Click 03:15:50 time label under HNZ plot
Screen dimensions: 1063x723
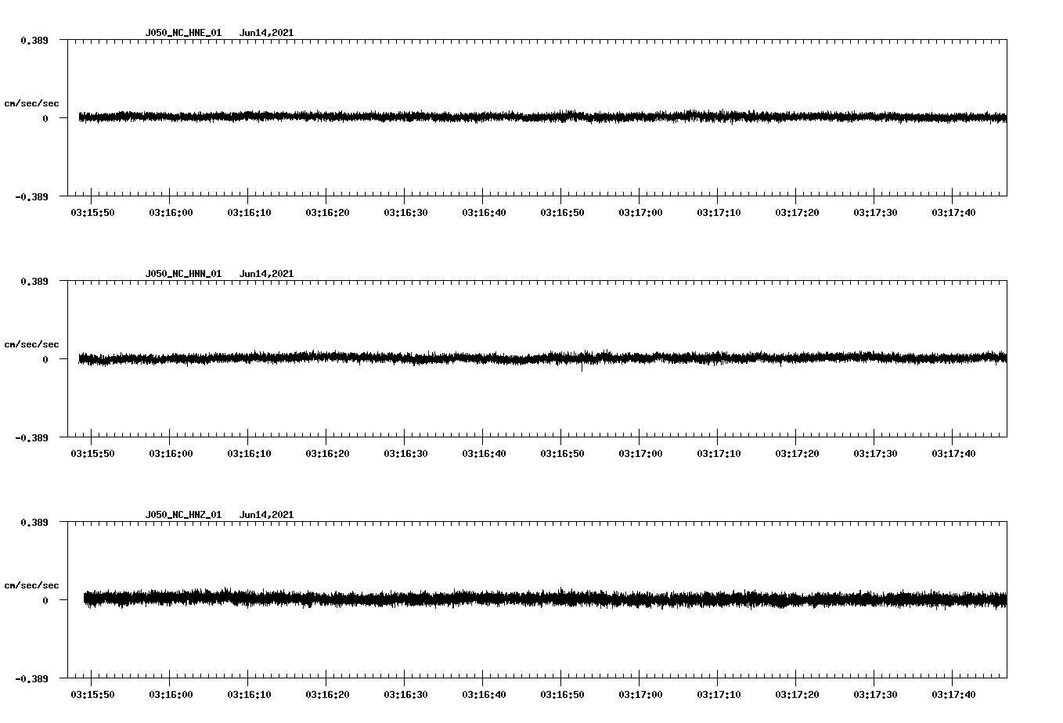pos(92,694)
